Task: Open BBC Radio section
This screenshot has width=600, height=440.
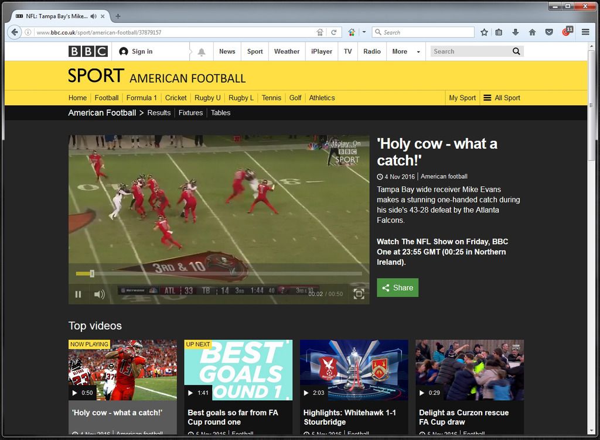Action: pyautogui.click(x=372, y=51)
